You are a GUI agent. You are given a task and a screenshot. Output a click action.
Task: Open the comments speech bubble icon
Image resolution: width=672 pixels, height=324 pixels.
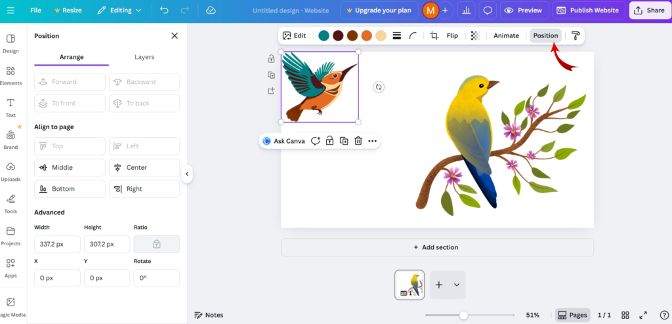click(x=488, y=10)
